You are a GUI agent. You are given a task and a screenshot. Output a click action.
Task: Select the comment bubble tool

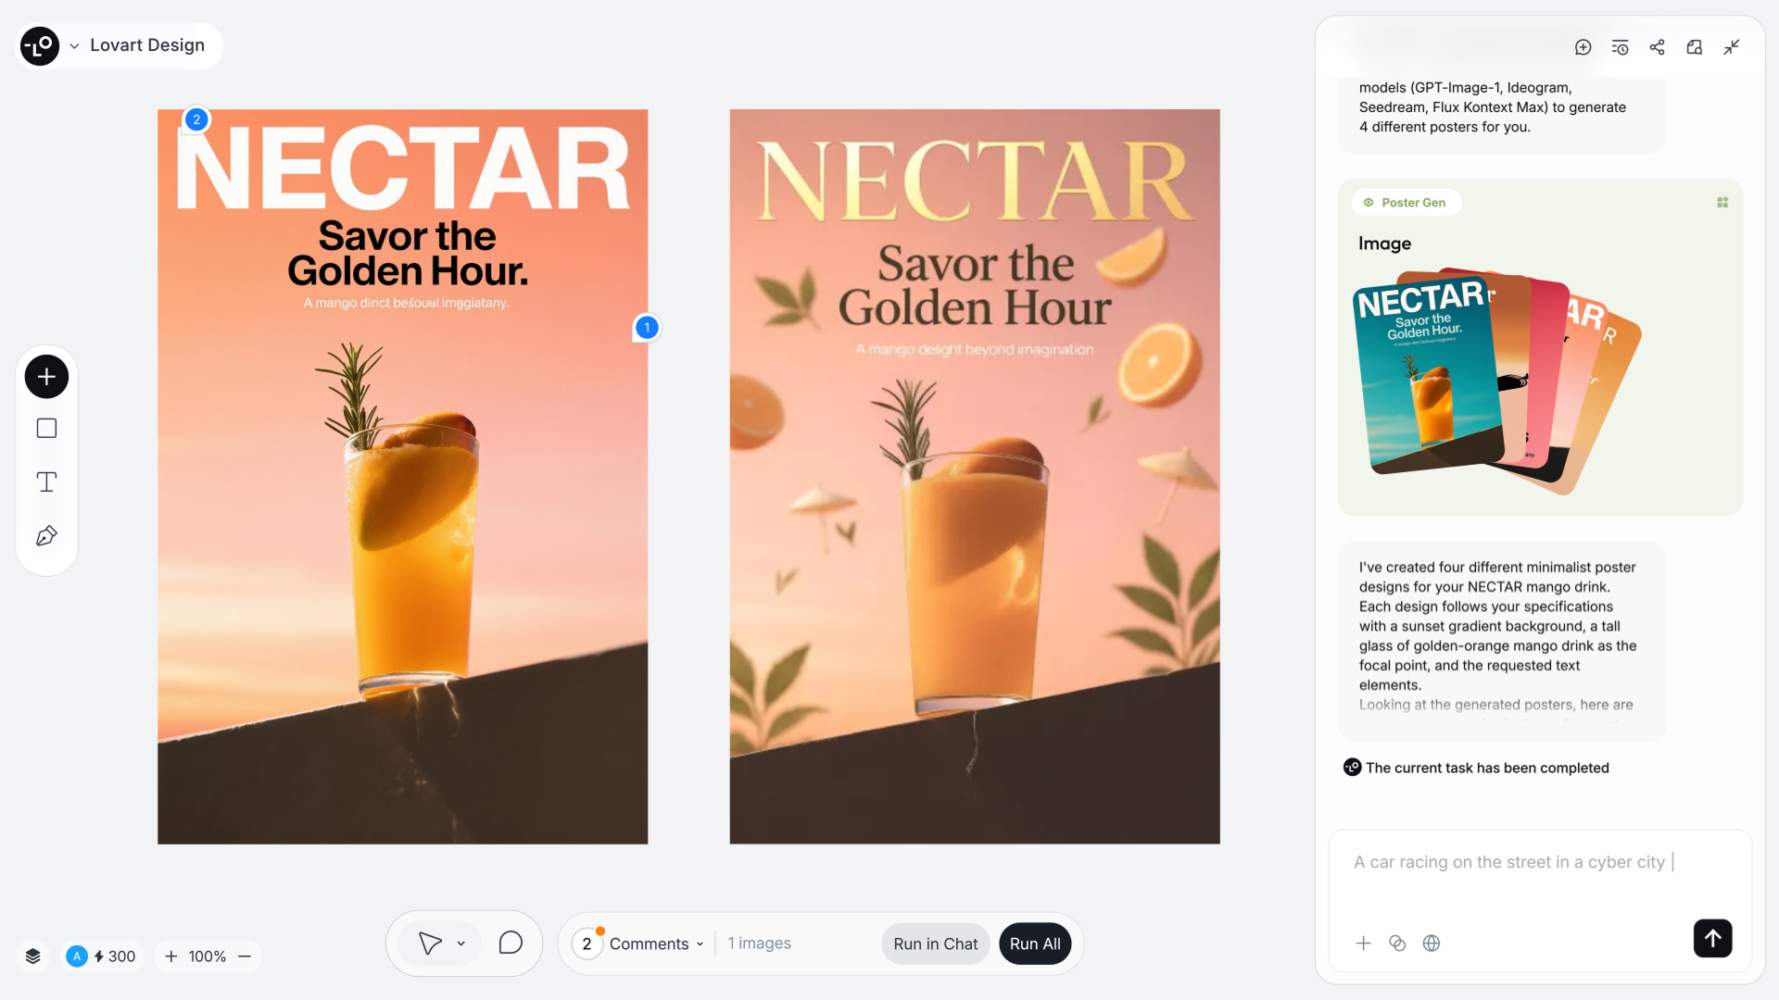511,944
